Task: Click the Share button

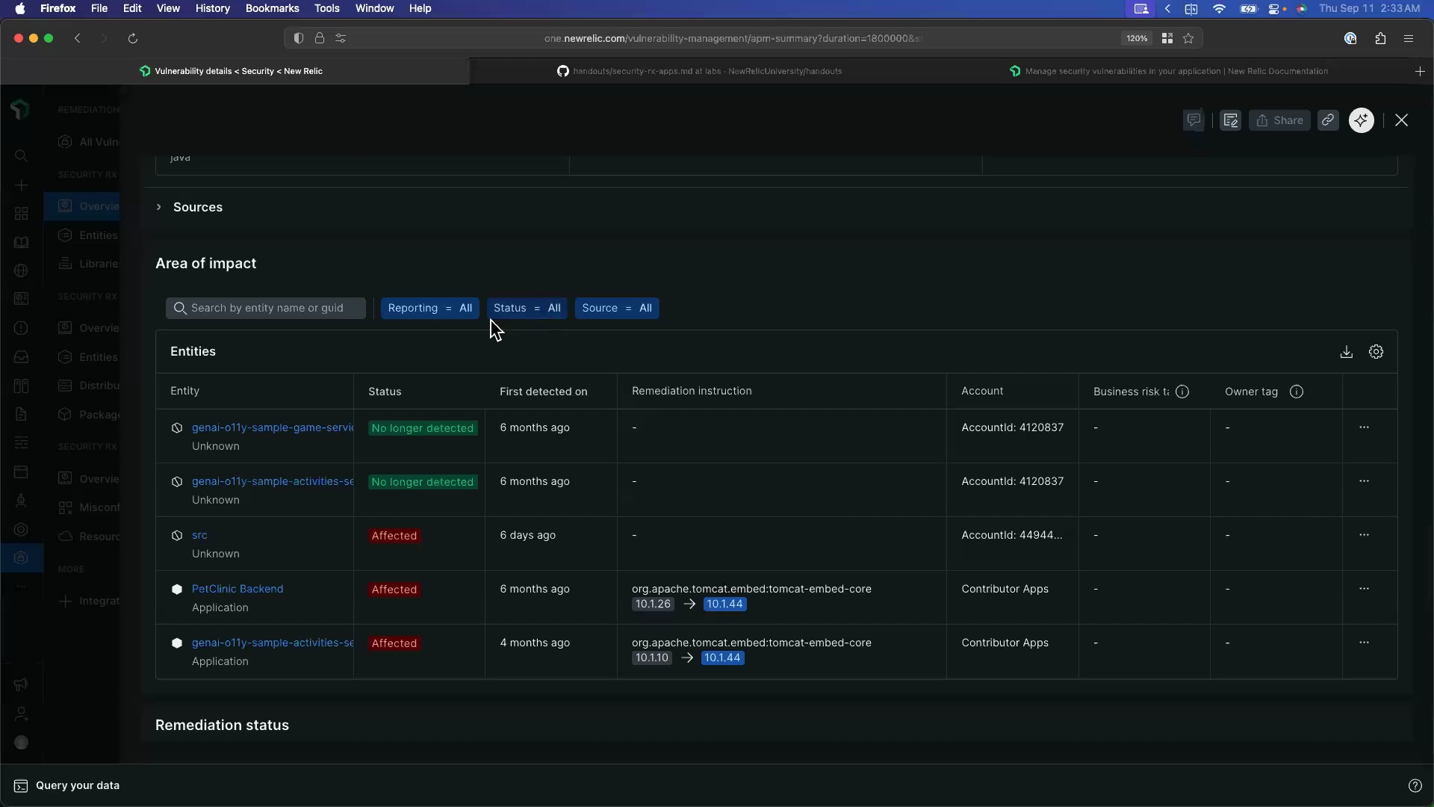Action: (1279, 120)
